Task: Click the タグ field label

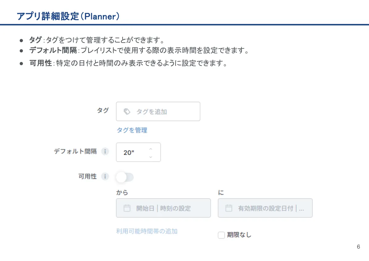Action: [x=103, y=110]
